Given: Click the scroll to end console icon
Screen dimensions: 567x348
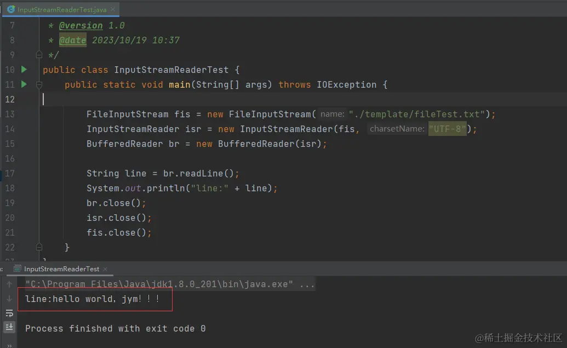Looking at the screenshot, I should [x=9, y=327].
